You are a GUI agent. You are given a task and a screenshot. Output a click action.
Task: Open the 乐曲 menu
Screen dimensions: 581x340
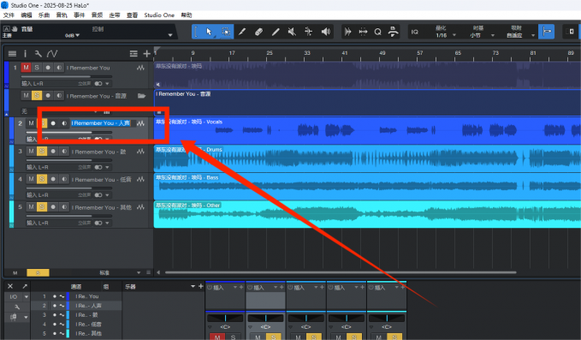pos(44,15)
